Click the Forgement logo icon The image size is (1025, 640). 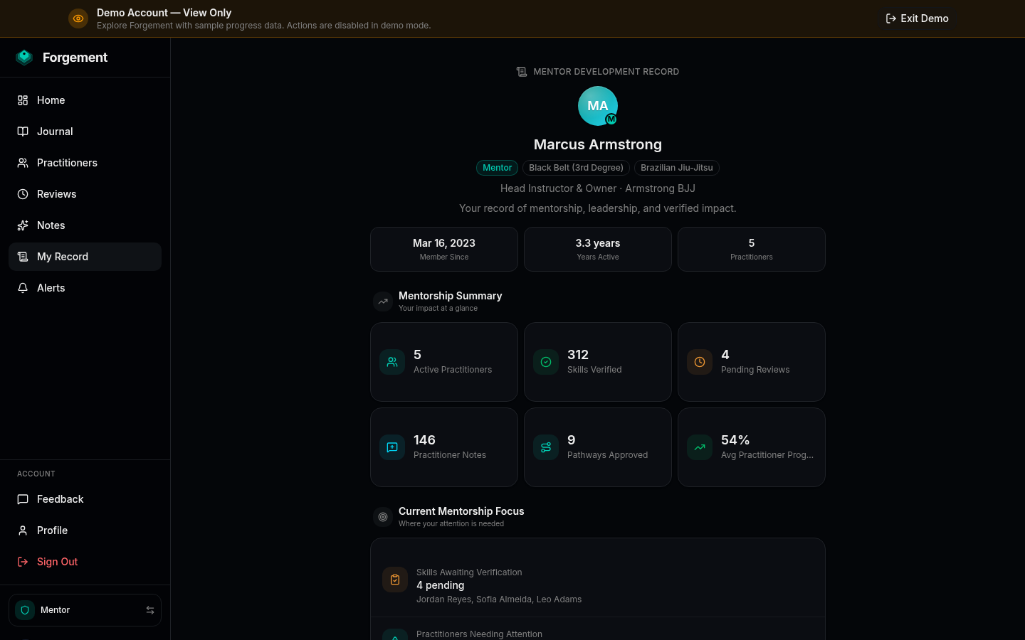24,58
